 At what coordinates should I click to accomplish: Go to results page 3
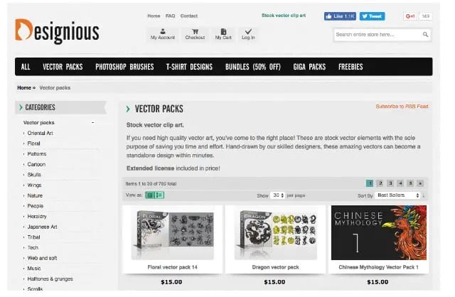click(390, 183)
